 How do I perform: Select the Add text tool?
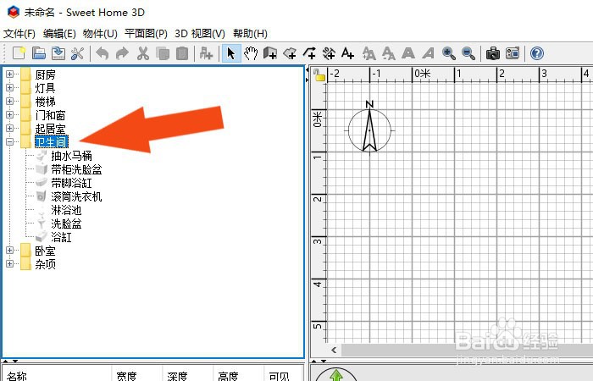point(347,53)
